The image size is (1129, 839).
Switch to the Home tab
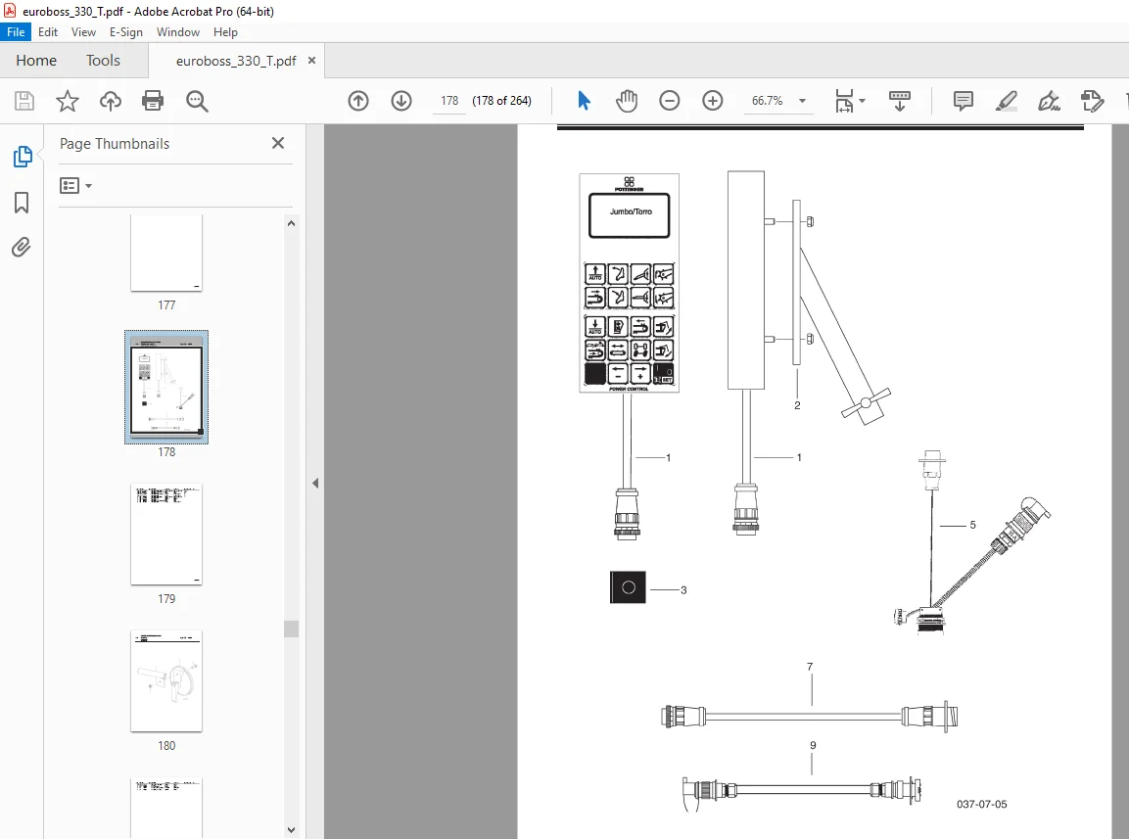pyautogui.click(x=36, y=61)
